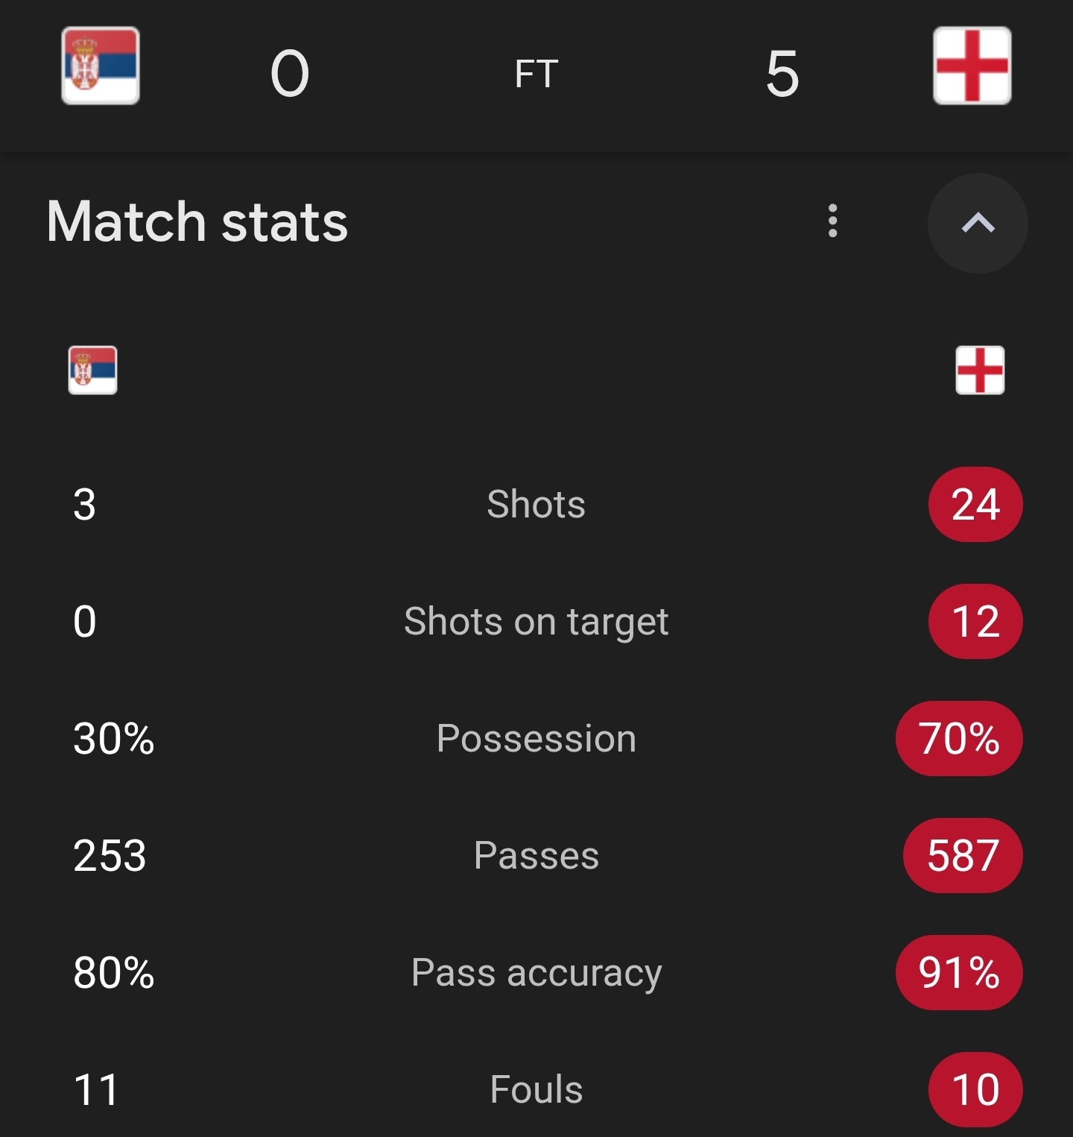Click the 587 passes badge

963,856
